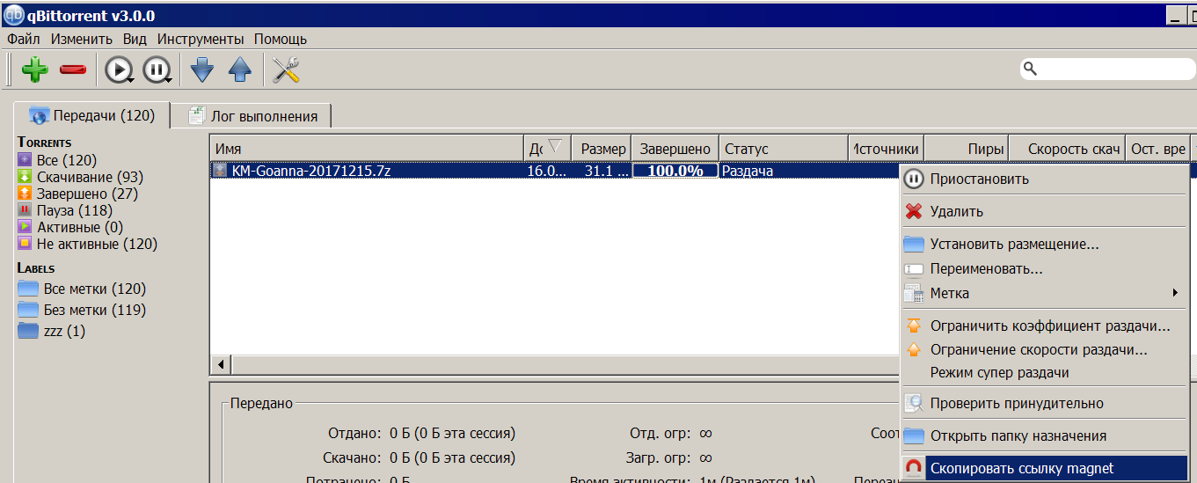Choose Удалить in the context menu
Screen dimensions: 1197x483
click(x=1044, y=211)
